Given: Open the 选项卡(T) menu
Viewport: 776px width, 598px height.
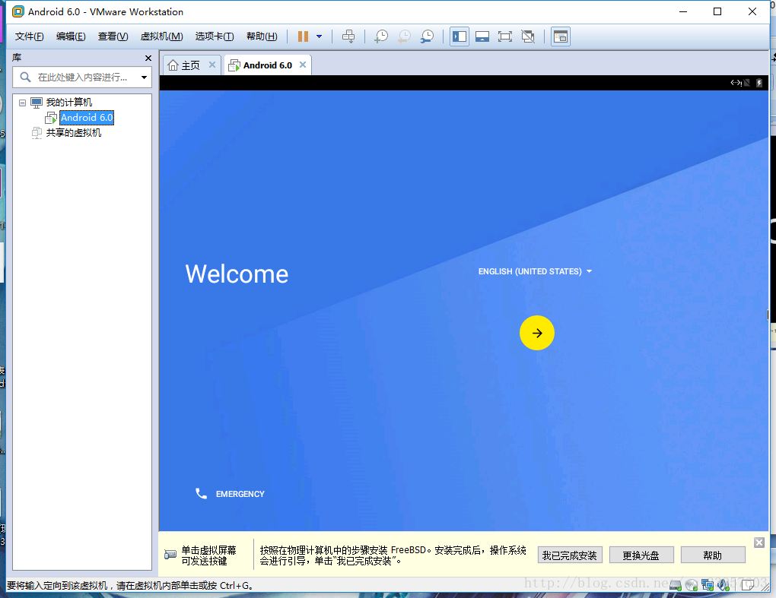Looking at the screenshot, I should tap(215, 36).
